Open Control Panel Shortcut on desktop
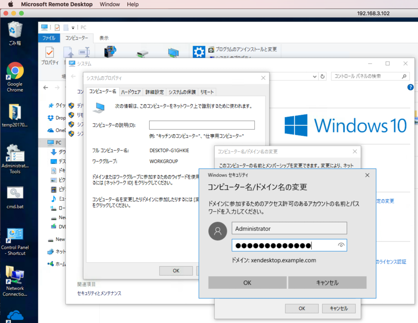The width and height of the screenshot is (418, 323). click(15, 241)
